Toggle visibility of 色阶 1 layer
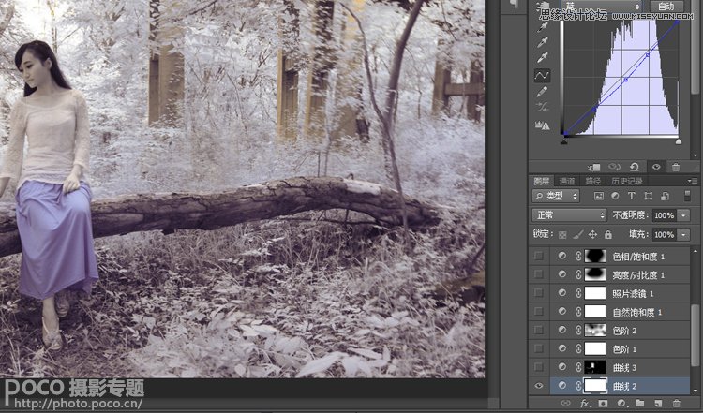The width and height of the screenshot is (703, 413). tap(538, 348)
